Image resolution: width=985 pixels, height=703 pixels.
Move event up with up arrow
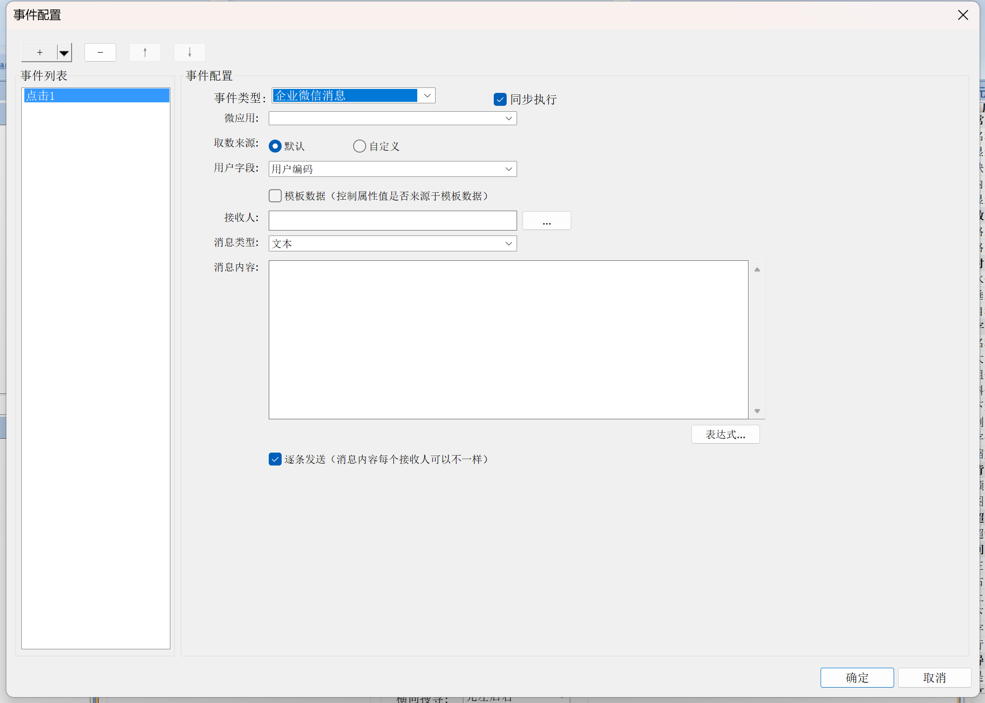145,53
